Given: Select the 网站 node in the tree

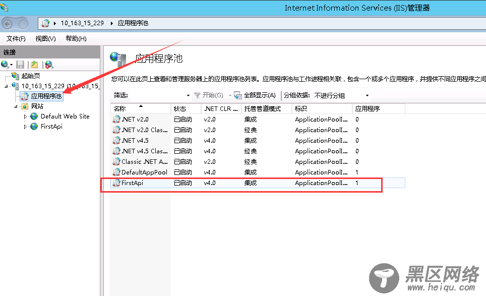Looking at the screenshot, I should [37, 106].
